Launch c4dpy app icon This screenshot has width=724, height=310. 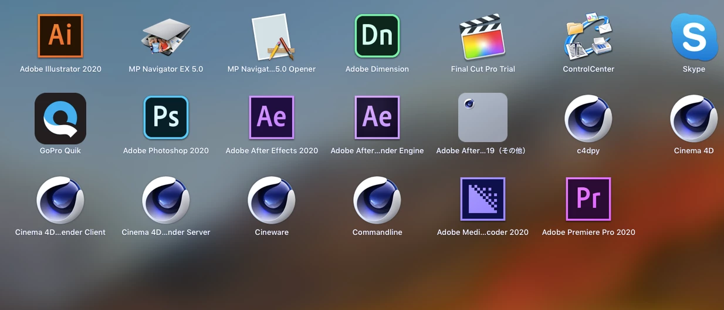pyautogui.click(x=588, y=119)
